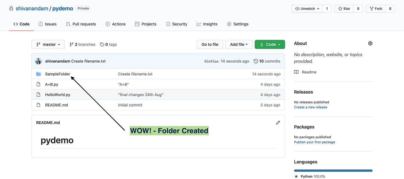Fork the pydemo repository
Image resolution: width=404 pixels, height=179 pixels.
(376, 8)
